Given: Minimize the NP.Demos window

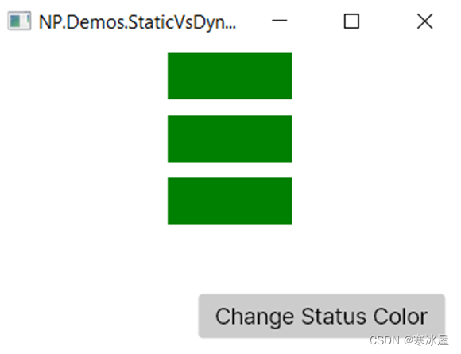Looking at the screenshot, I should click(x=279, y=21).
